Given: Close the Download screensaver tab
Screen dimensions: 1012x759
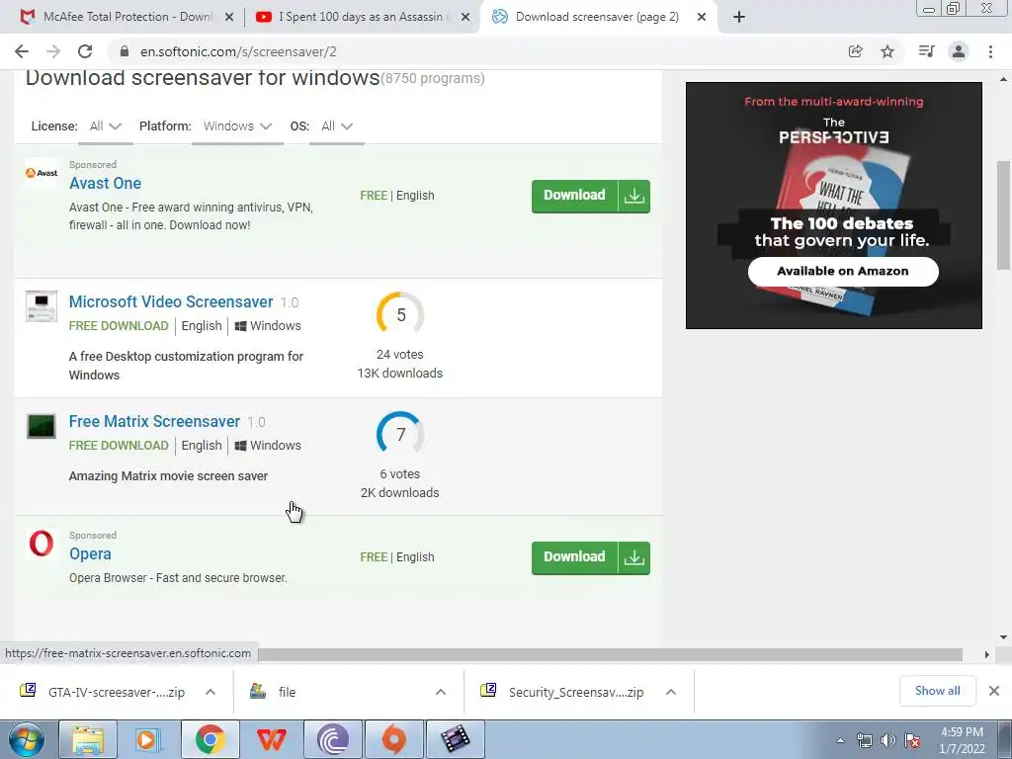Looking at the screenshot, I should (x=702, y=18).
